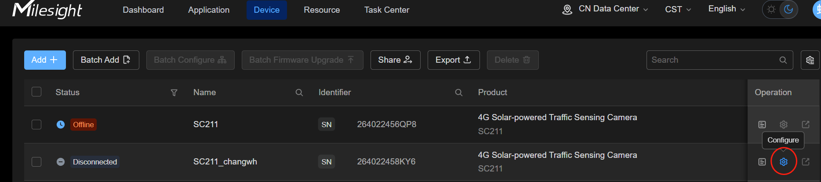
Task: Click the SN tag in SC211_changwh row
Action: click(x=327, y=162)
